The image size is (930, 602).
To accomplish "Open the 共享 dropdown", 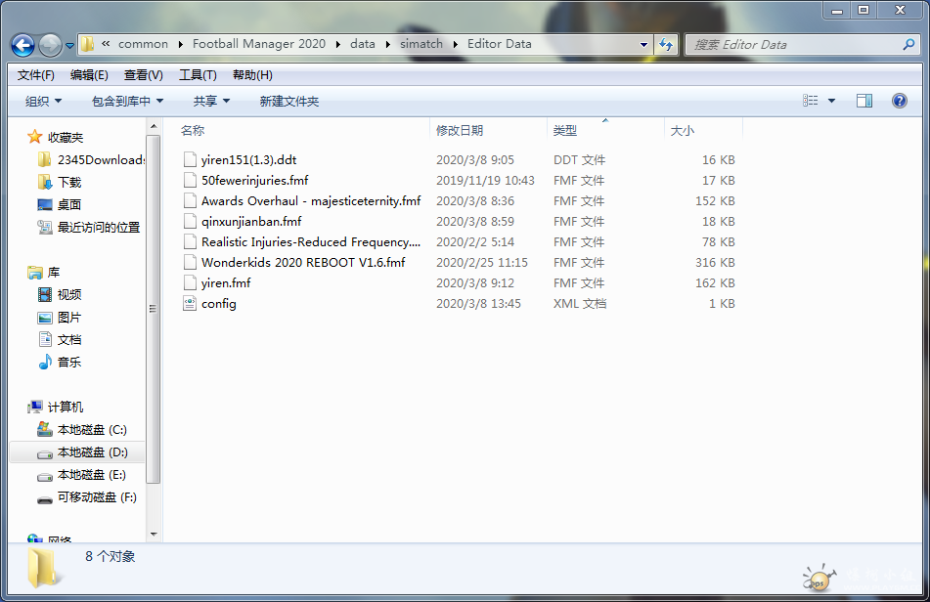I will pyautogui.click(x=211, y=101).
